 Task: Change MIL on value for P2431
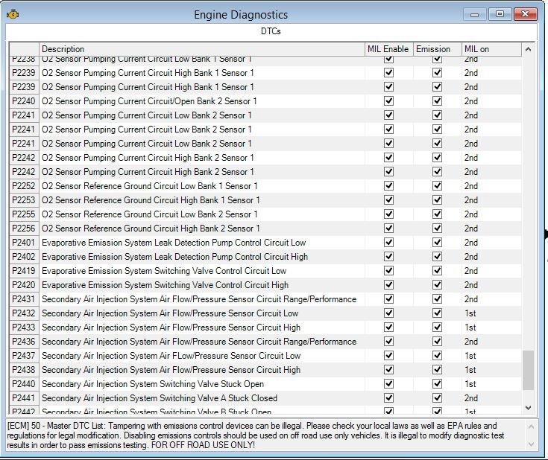point(491,299)
